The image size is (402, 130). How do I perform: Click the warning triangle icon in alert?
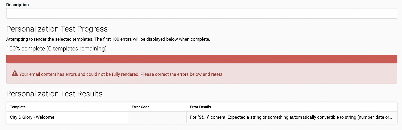[x=15, y=73]
